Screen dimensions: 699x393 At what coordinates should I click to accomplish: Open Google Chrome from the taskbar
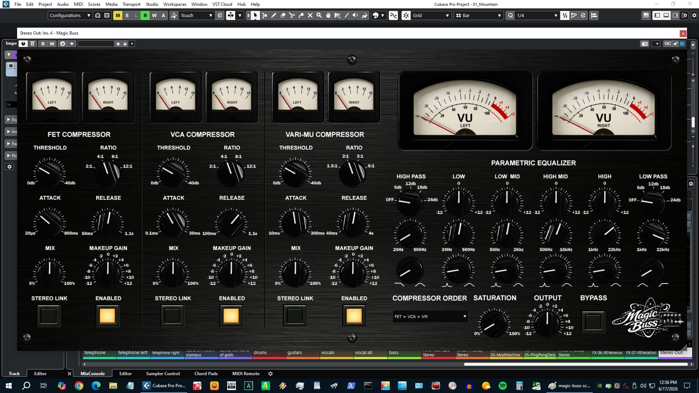tap(79, 386)
